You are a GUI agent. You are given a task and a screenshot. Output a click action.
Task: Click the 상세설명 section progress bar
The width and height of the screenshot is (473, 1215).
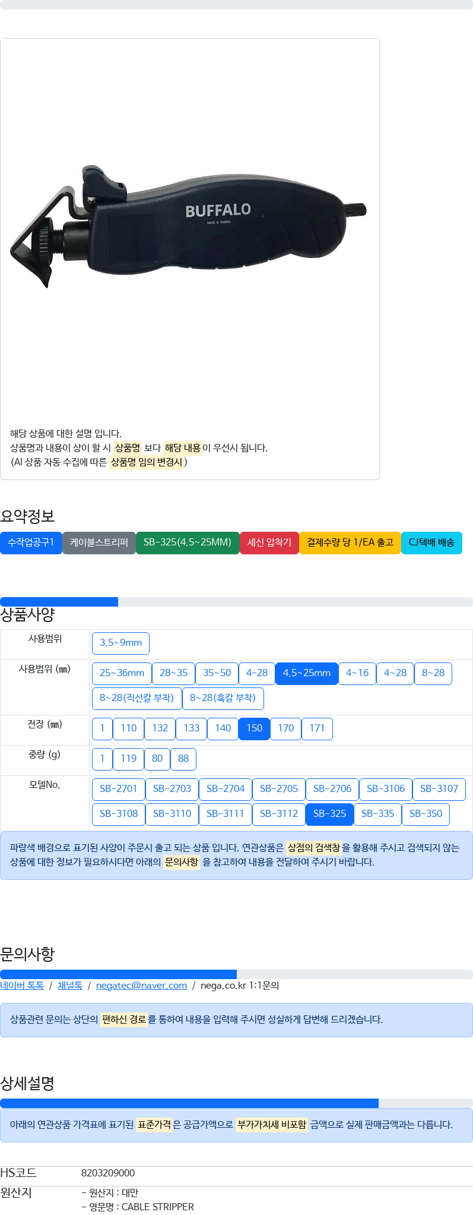click(236, 1103)
